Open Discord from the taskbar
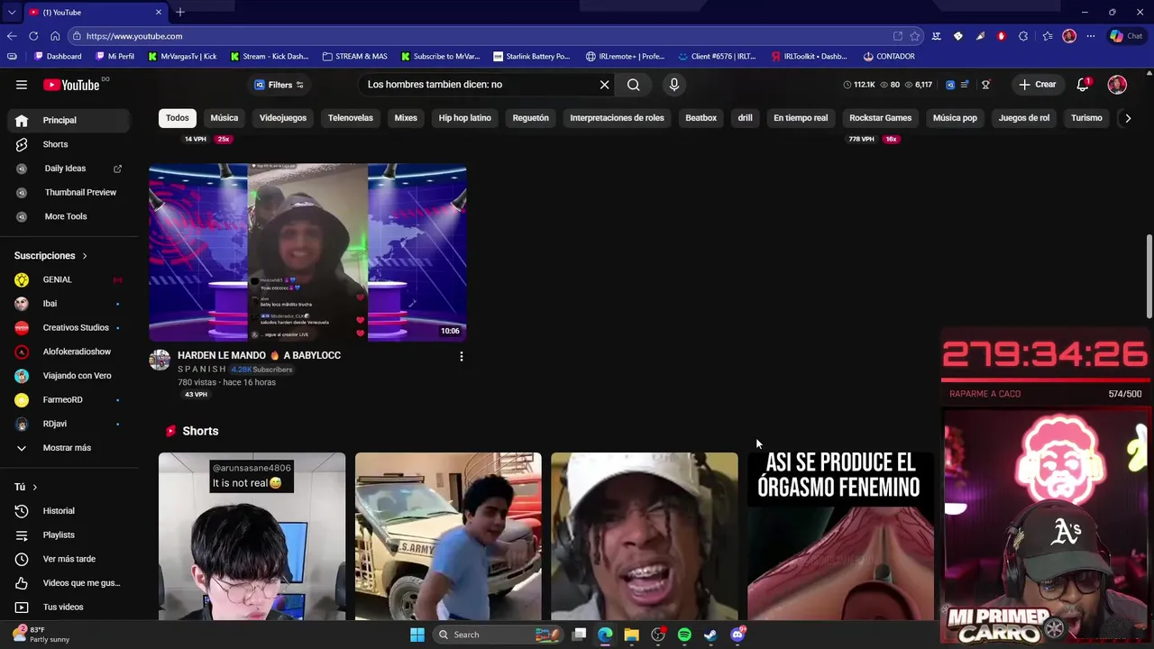 pos(737,635)
